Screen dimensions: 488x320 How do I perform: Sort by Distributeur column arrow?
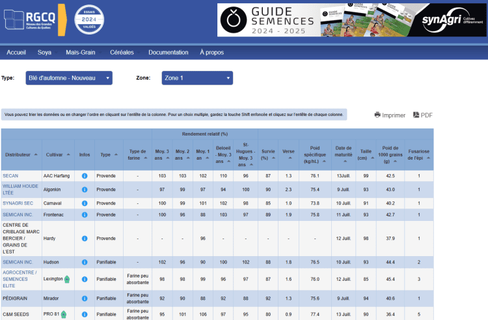click(x=36, y=154)
